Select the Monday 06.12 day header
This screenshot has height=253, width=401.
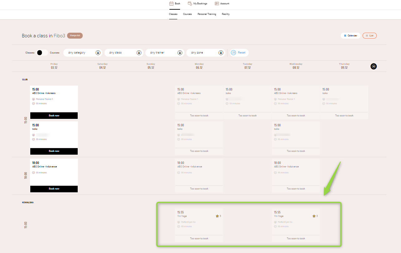[x=199, y=66]
